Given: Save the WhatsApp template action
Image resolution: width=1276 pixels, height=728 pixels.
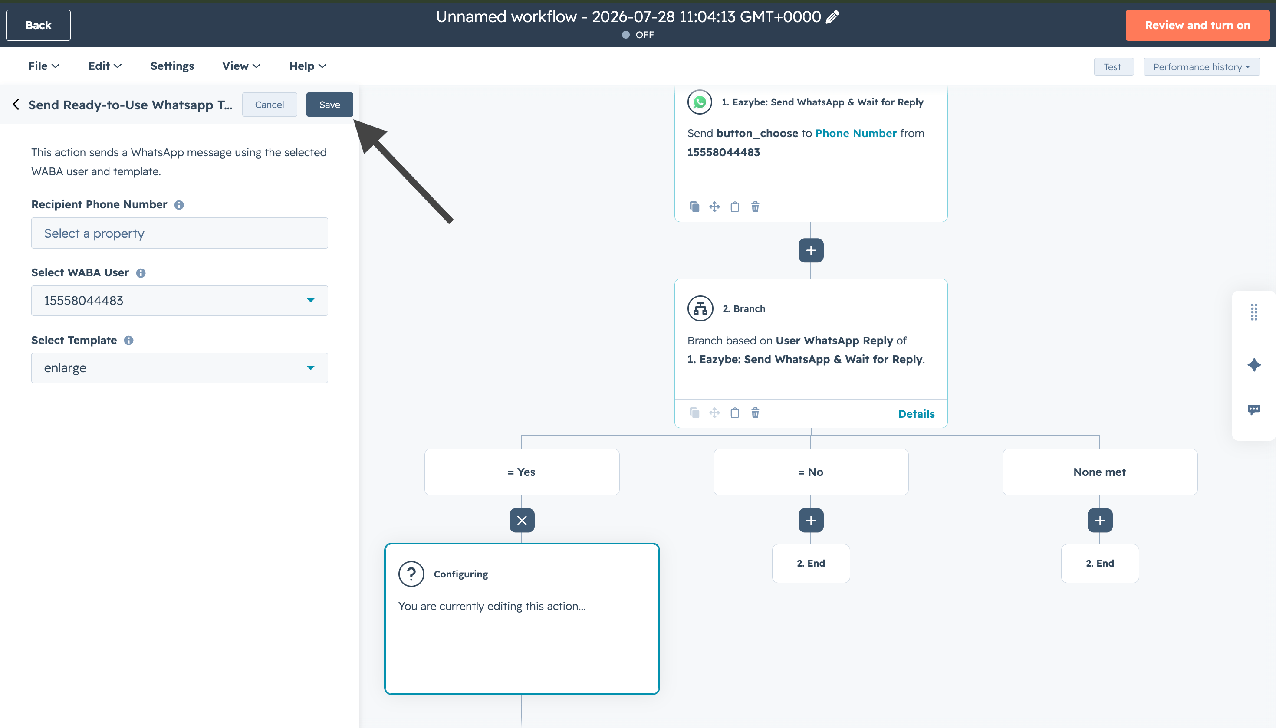Looking at the screenshot, I should [329, 105].
